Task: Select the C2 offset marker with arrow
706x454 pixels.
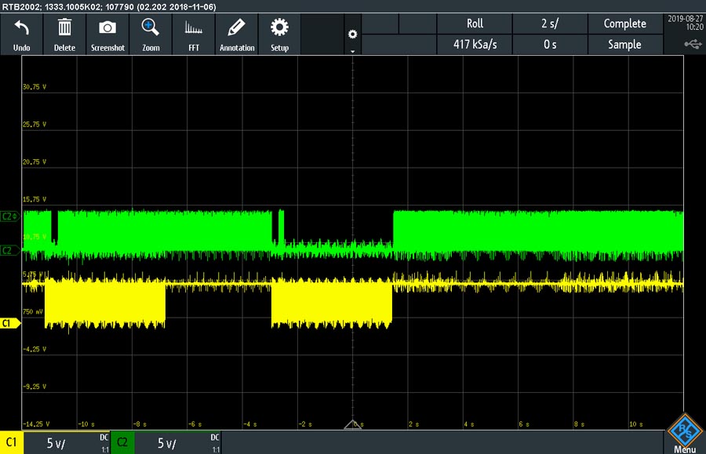Action: pos(10,216)
